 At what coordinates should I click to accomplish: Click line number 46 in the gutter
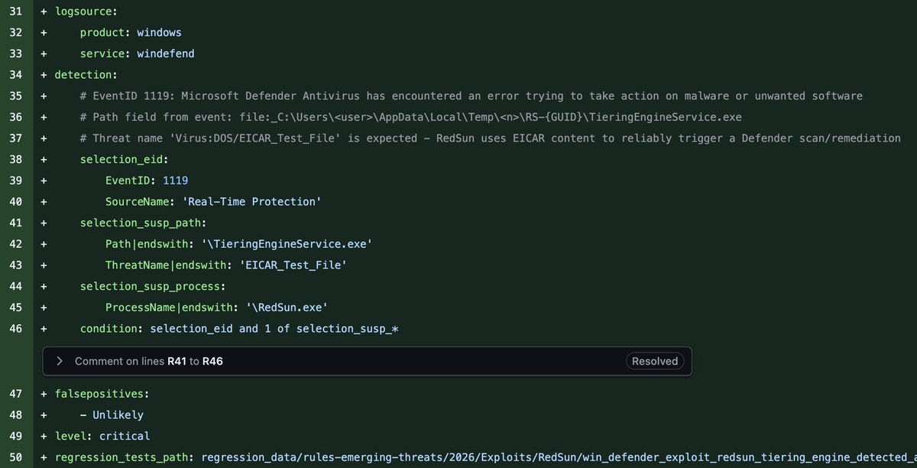coord(16,328)
